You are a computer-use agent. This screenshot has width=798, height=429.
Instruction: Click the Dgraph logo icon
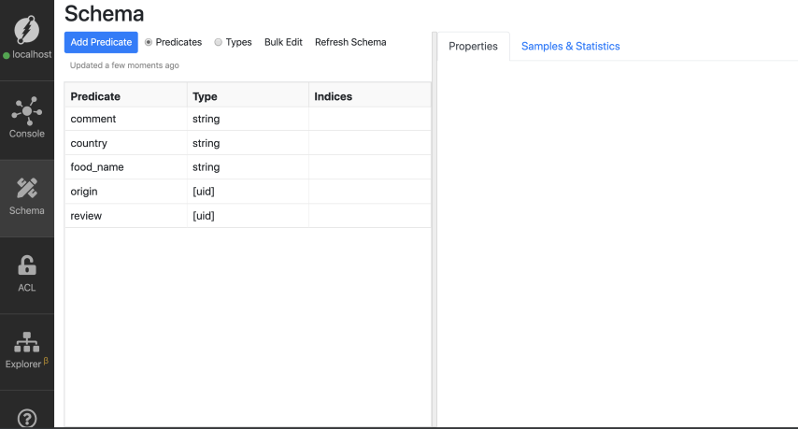[x=27, y=30]
